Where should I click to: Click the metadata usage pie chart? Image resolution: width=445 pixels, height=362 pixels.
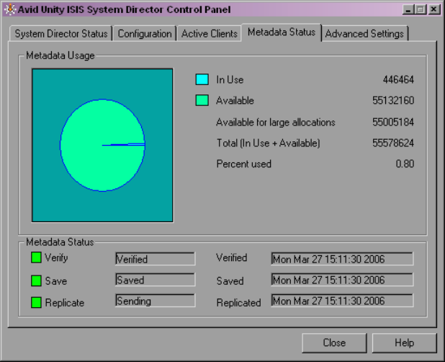tap(102, 145)
